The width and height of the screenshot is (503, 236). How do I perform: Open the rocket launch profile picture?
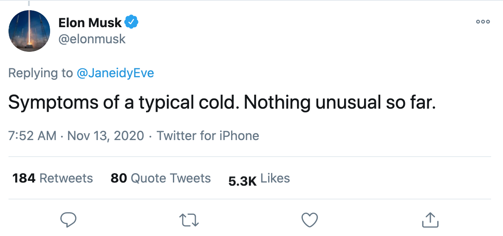pyautogui.click(x=30, y=31)
